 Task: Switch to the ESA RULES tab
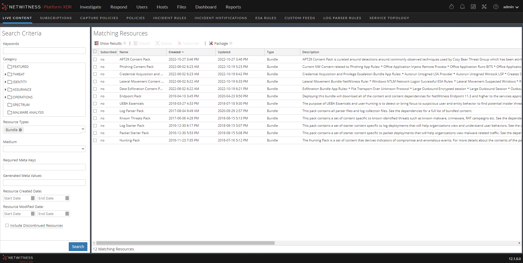[x=266, y=18]
